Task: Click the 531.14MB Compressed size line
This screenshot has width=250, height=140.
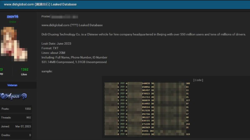Action: (x=74, y=62)
